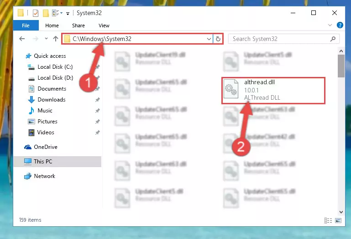Switch to Large icons view layout
The width and height of the screenshot is (351, 239).
point(338,221)
